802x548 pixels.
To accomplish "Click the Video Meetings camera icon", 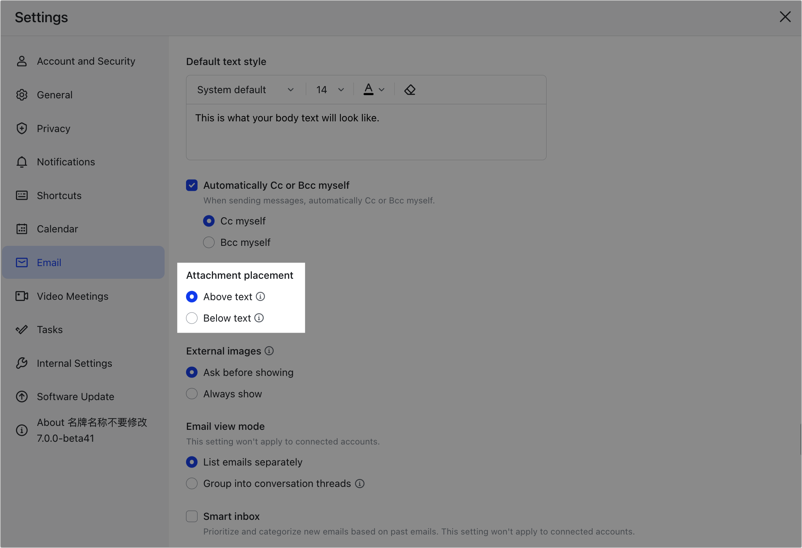I will point(22,296).
